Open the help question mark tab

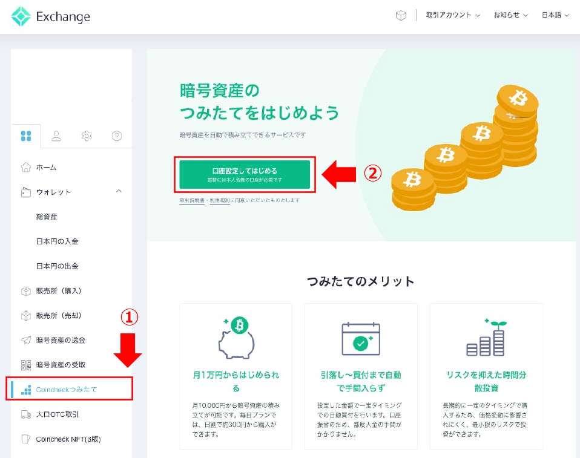(x=117, y=136)
